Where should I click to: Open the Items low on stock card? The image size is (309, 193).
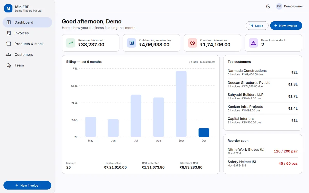[273, 43]
